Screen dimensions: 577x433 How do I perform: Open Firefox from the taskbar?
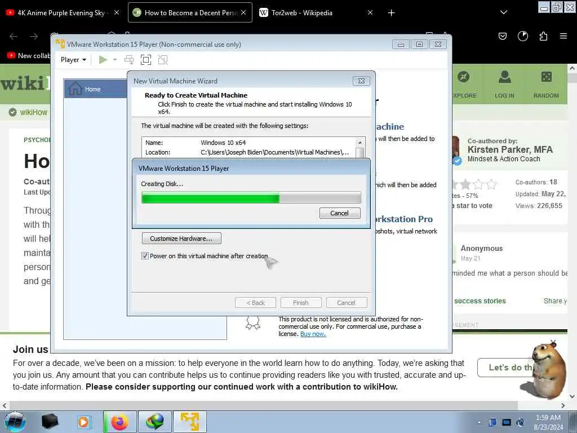(x=120, y=422)
